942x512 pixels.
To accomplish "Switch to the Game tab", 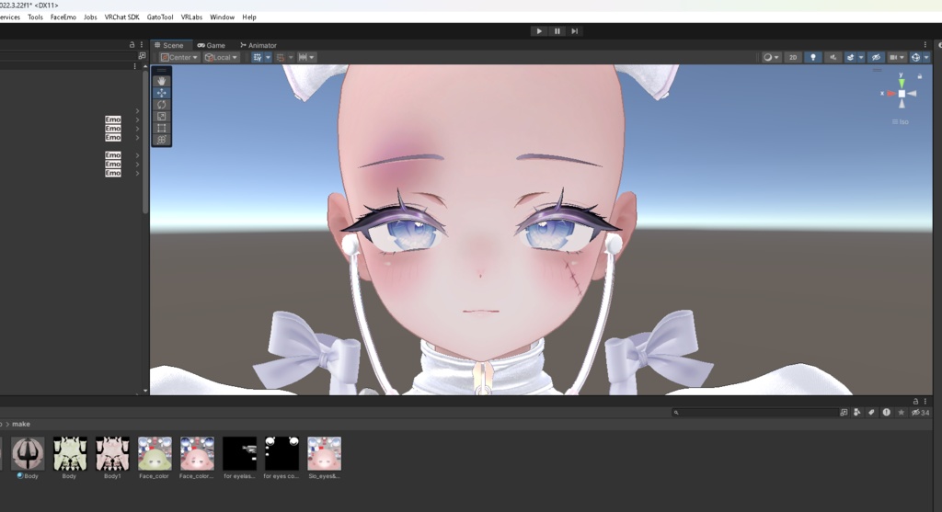I will pyautogui.click(x=212, y=46).
